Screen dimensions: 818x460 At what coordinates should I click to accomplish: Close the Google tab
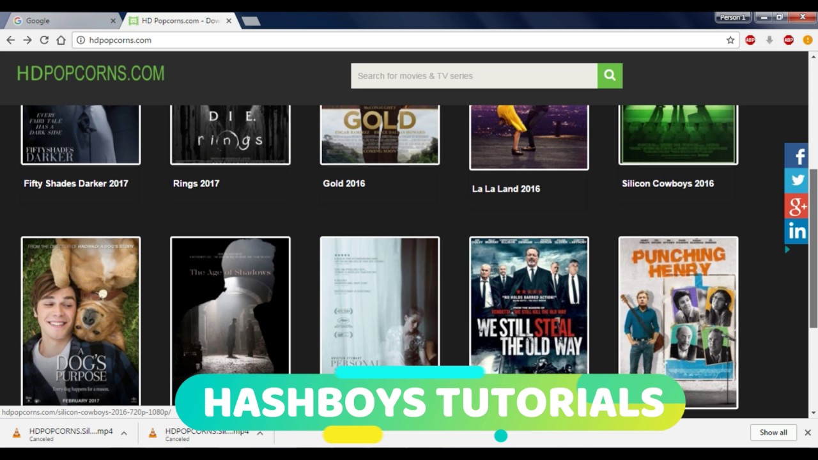(113, 20)
